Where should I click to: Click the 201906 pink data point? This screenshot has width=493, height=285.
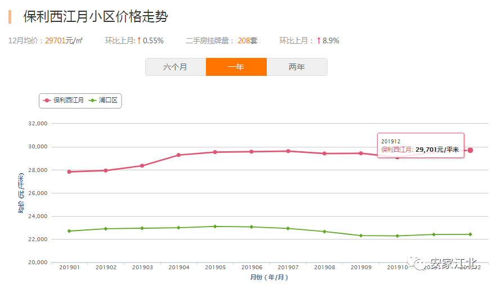pyautogui.click(x=252, y=152)
